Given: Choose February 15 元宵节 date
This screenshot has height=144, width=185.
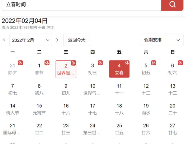Looking at the screenshot, I should pos(39,109).
